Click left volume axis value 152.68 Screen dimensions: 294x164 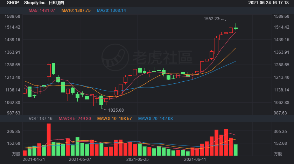(14, 143)
